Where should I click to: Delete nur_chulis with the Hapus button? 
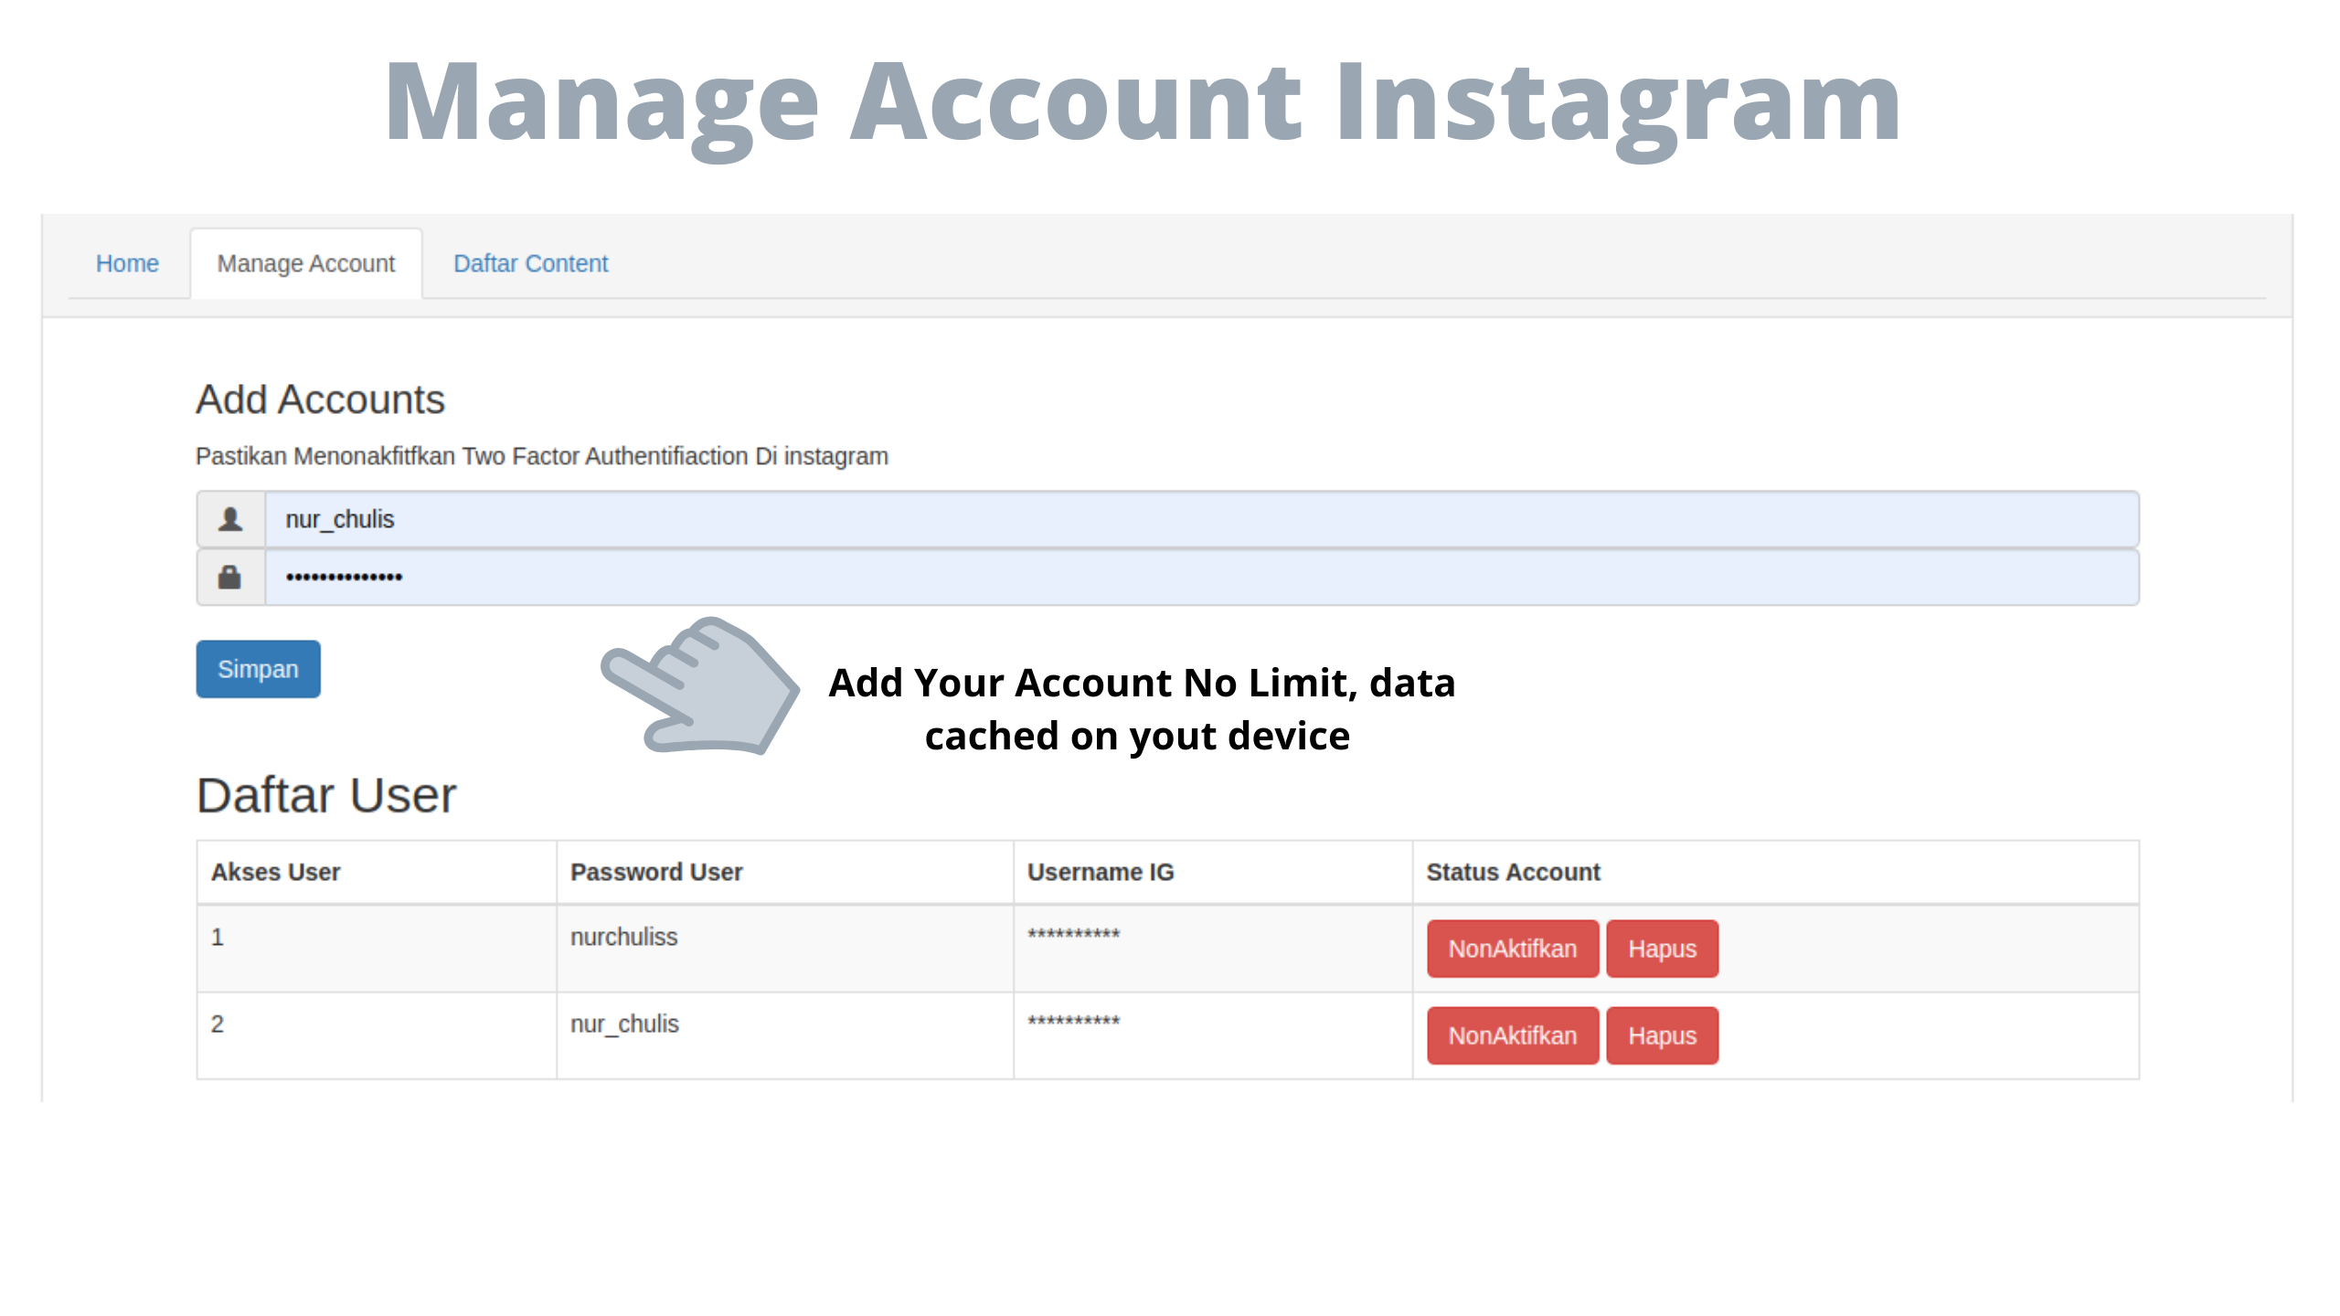click(x=1662, y=1035)
